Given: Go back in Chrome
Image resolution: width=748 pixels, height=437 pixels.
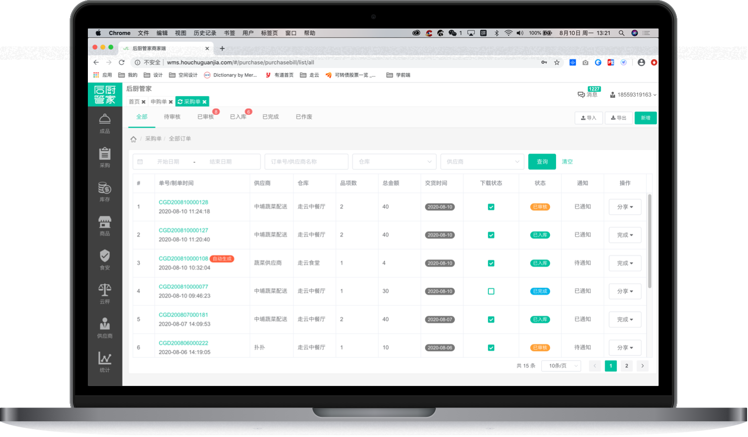Looking at the screenshot, I should (96, 62).
